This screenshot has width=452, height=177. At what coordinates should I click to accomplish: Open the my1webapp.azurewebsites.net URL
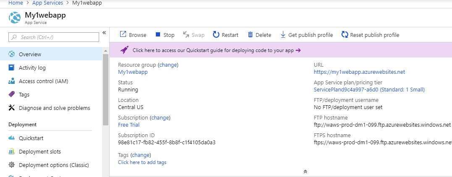coord(359,72)
